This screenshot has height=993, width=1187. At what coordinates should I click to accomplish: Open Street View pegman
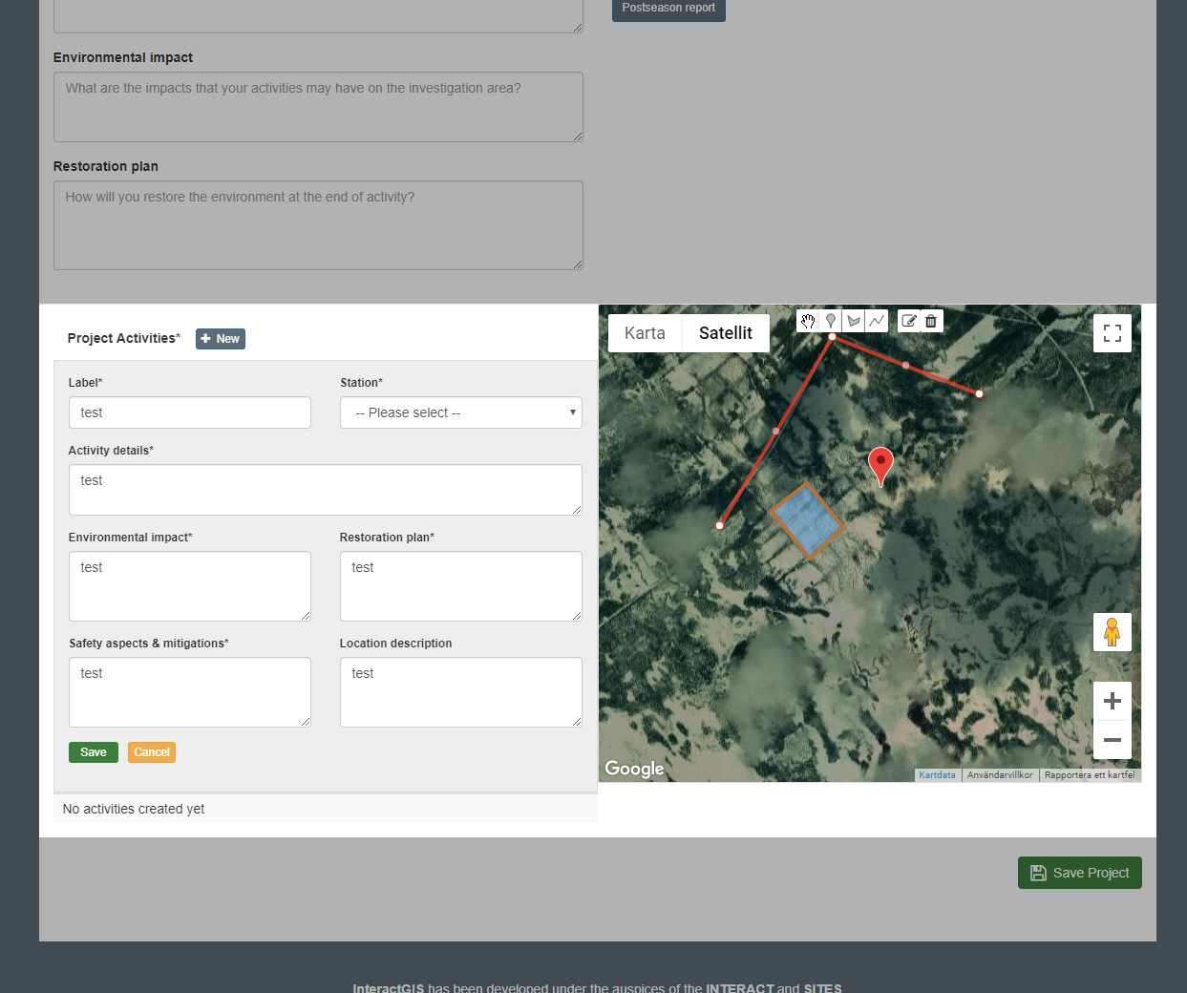tap(1112, 632)
